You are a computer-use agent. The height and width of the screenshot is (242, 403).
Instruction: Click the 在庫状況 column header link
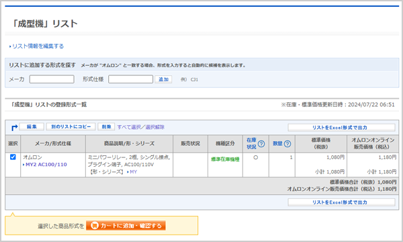251,143
